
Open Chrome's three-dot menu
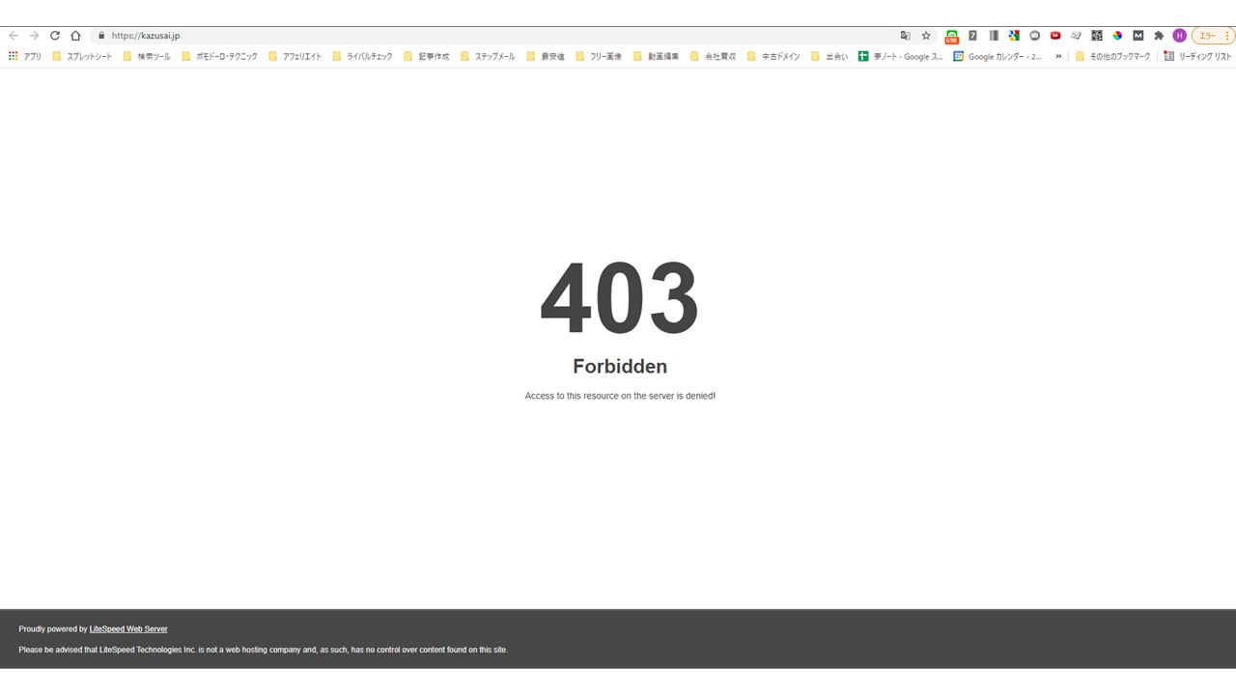click(1227, 36)
